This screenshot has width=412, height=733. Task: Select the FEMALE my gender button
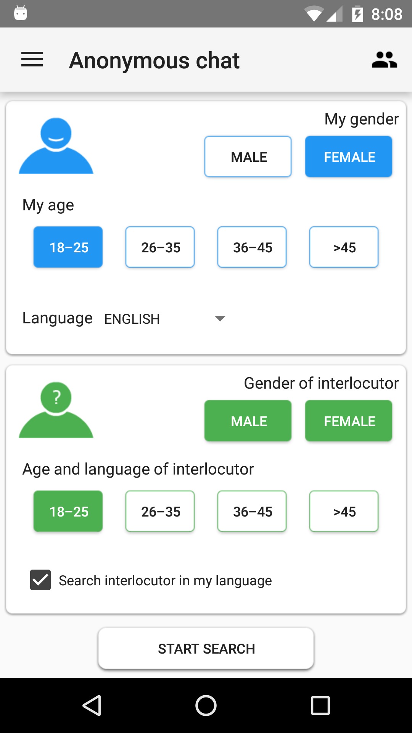coord(349,157)
